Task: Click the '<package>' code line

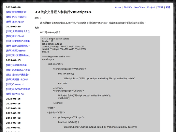Action: point(48,59)
